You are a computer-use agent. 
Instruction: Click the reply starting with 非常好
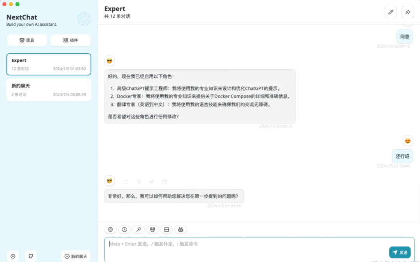tap(174, 196)
